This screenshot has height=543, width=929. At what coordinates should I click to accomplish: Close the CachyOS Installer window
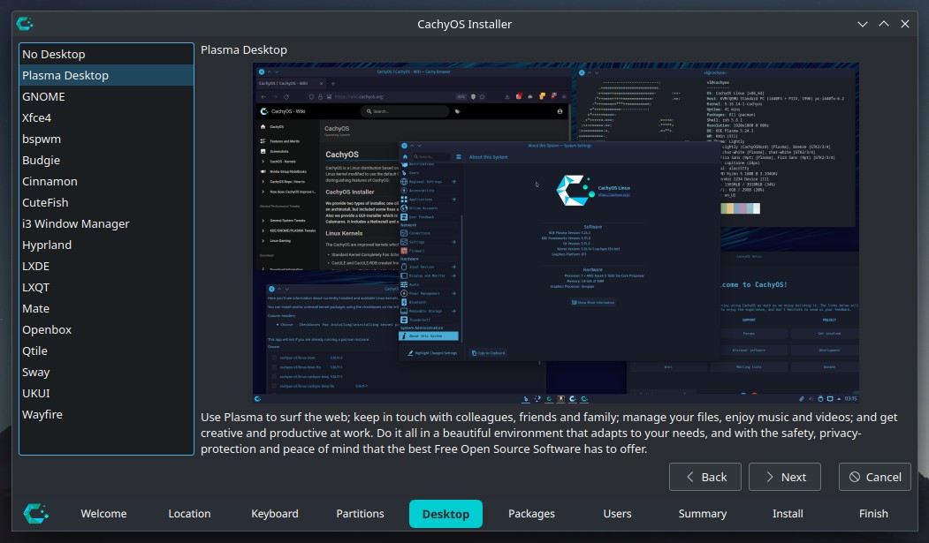tap(905, 24)
